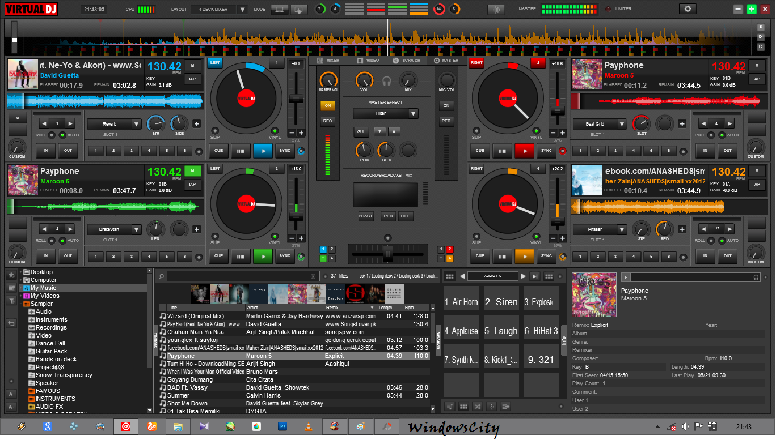Screen dimensions: 776x444
Task: Click the headphones icon between VOL and MIX
Action: [387, 80]
